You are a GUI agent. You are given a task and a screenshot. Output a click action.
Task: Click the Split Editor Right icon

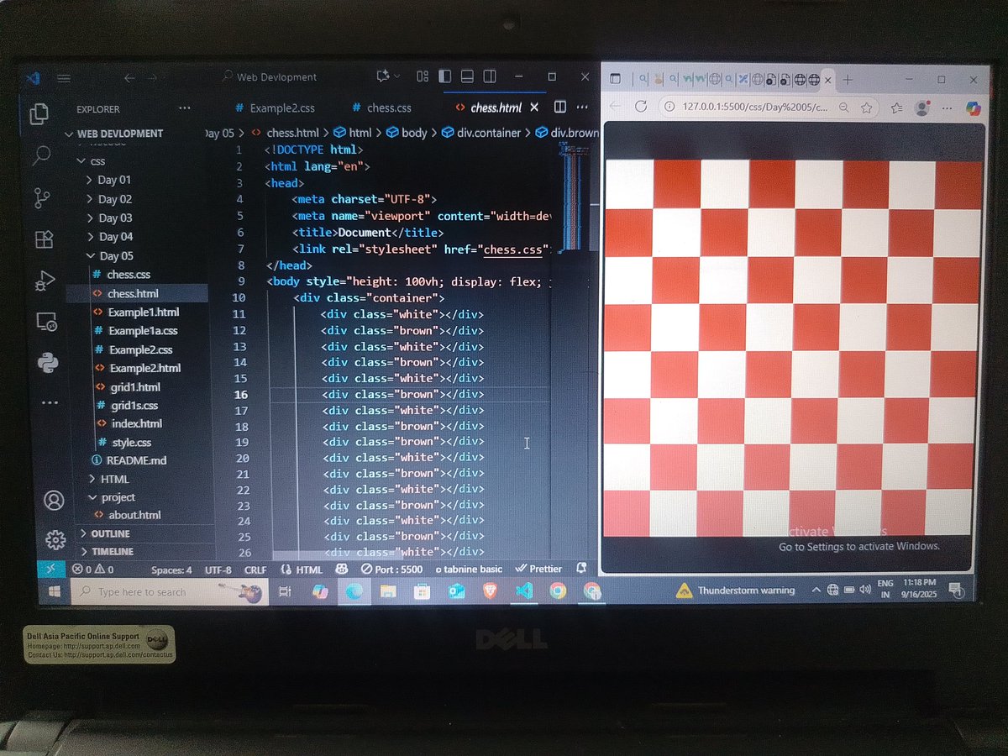tap(560, 107)
